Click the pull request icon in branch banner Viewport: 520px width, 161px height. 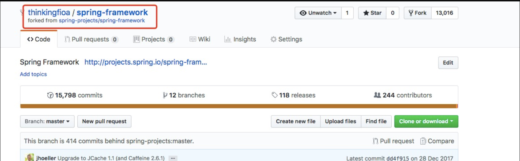click(x=376, y=141)
